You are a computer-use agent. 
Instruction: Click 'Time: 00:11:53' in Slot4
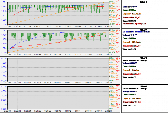click(x=129, y=105)
